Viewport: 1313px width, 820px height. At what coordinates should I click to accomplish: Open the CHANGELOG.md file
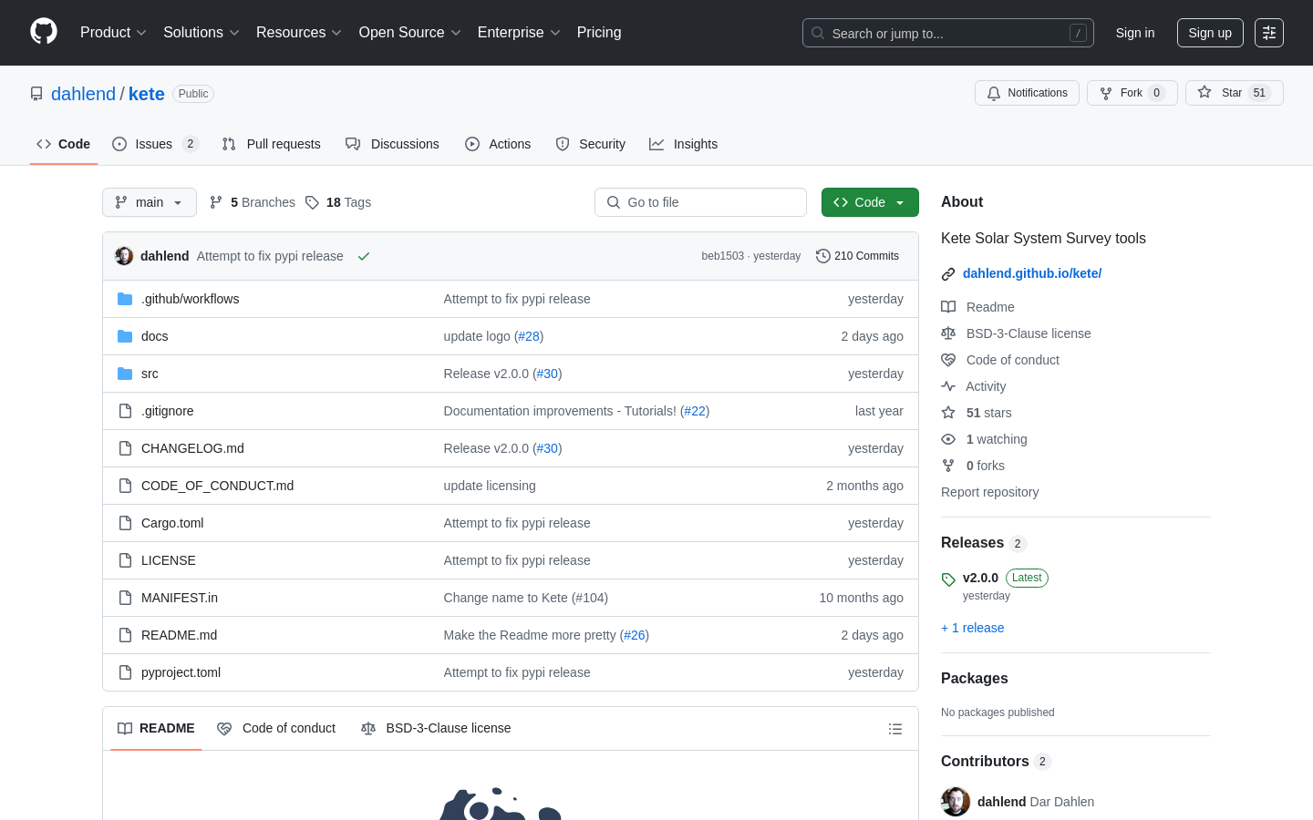(192, 448)
